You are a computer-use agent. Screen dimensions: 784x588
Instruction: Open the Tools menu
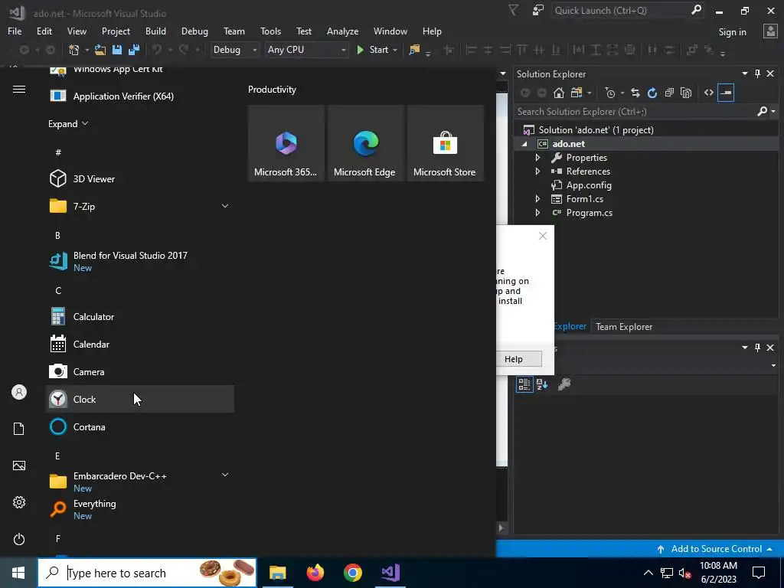[x=270, y=31]
